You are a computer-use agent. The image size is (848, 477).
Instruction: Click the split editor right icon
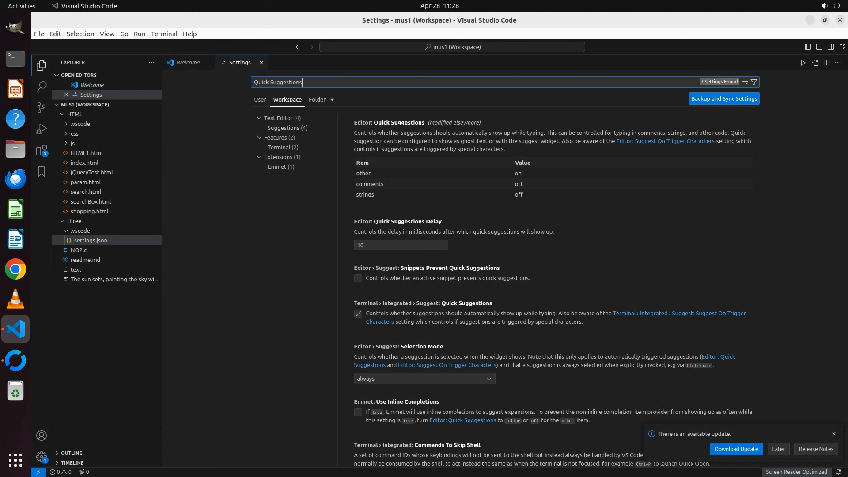(826, 63)
